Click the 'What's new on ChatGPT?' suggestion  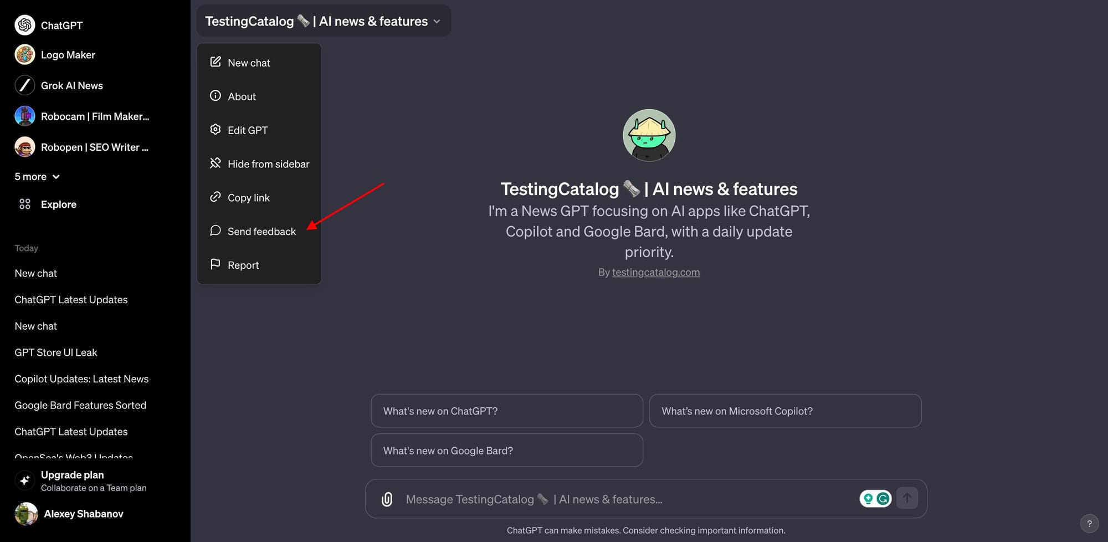point(507,411)
